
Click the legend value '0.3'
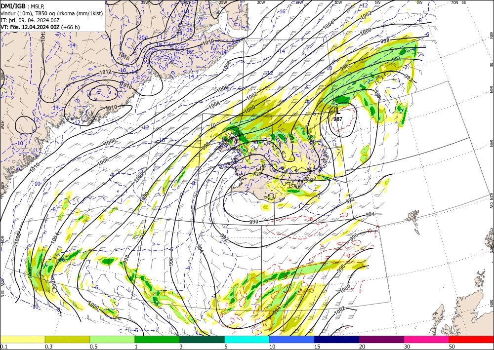[x=48, y=347]
